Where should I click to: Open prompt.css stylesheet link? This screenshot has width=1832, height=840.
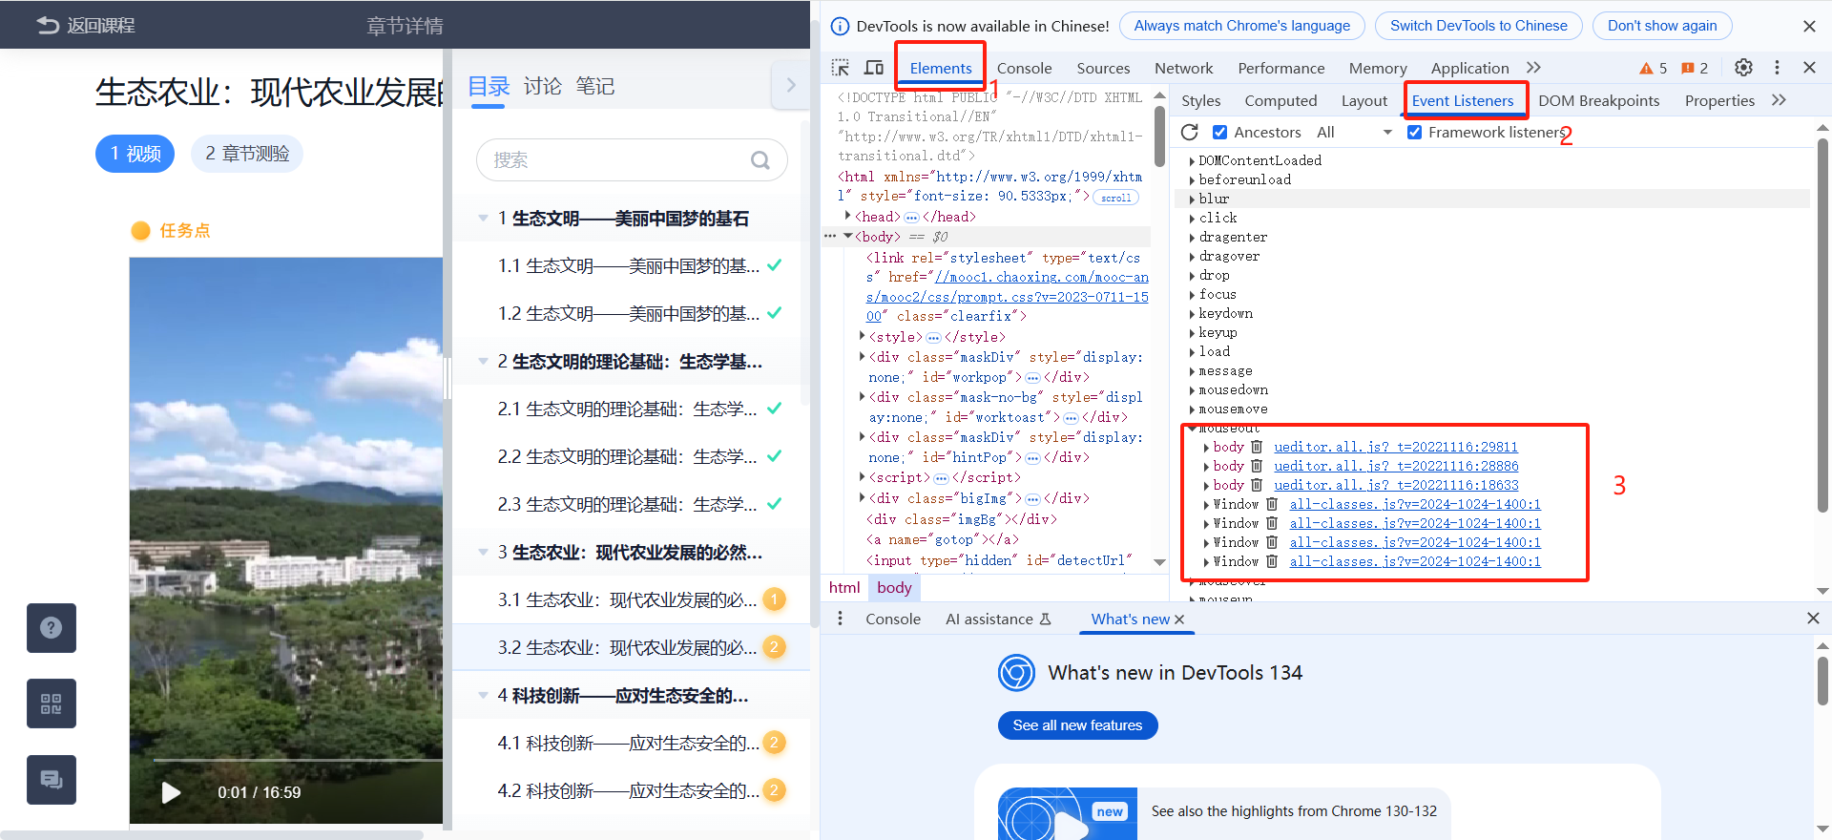pyautogui.click(x=1008, y=297)
